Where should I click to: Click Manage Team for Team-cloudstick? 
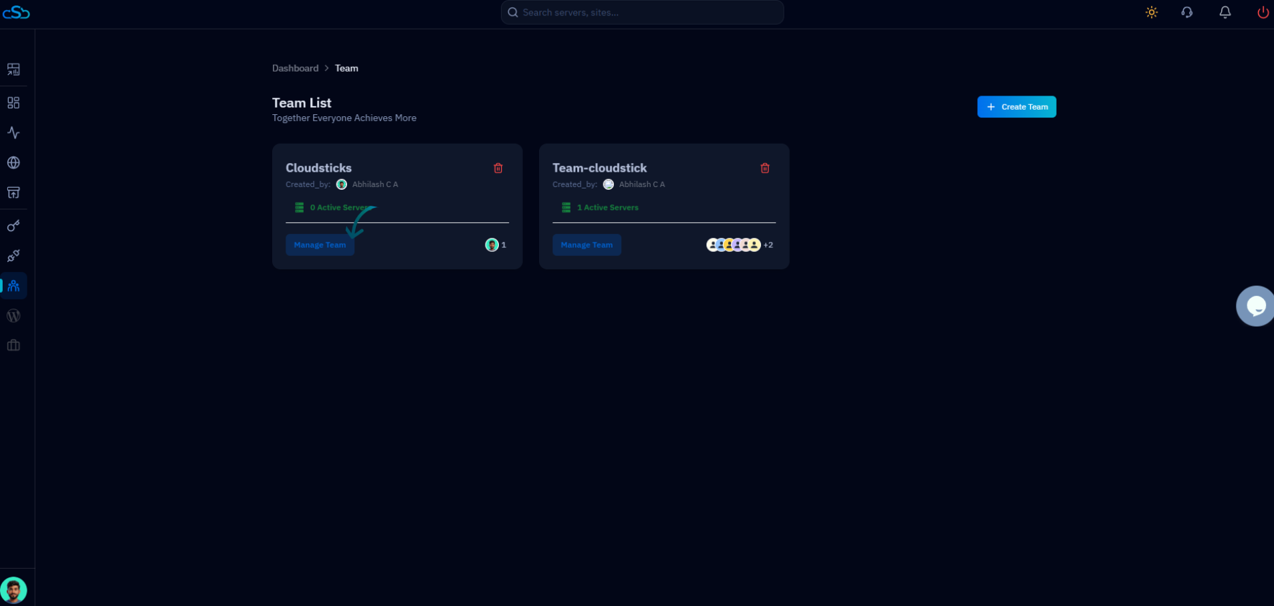coord(587,245)
